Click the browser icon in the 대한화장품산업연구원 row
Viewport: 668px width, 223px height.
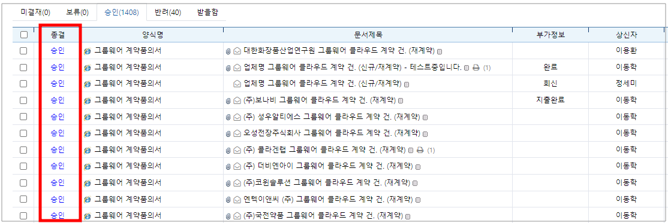click(x=88, y=51)
